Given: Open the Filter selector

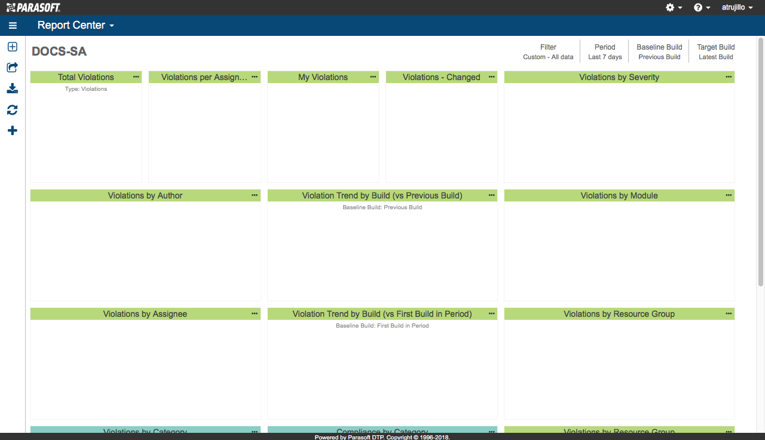Looking at the screenshot, I should 548,51.
